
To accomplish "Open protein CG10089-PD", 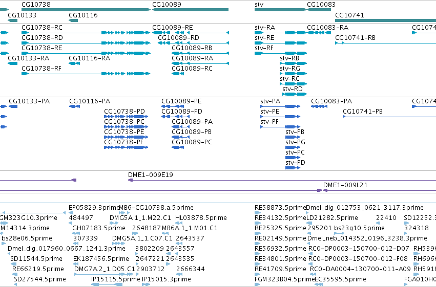I will point(182,112).
